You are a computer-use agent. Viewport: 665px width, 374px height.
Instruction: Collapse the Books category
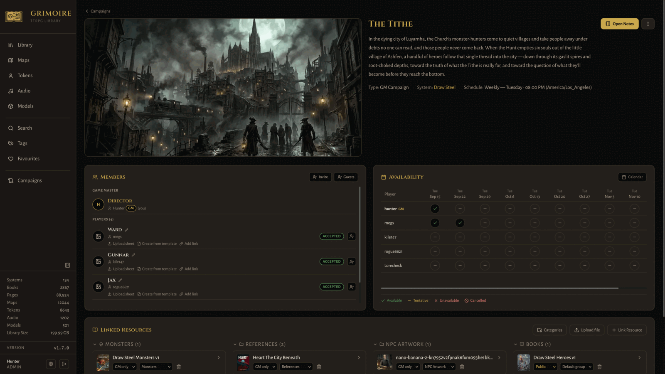(x=515, y=344)
